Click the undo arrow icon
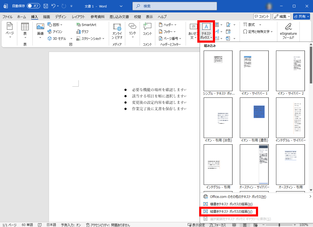 (54, 6)
